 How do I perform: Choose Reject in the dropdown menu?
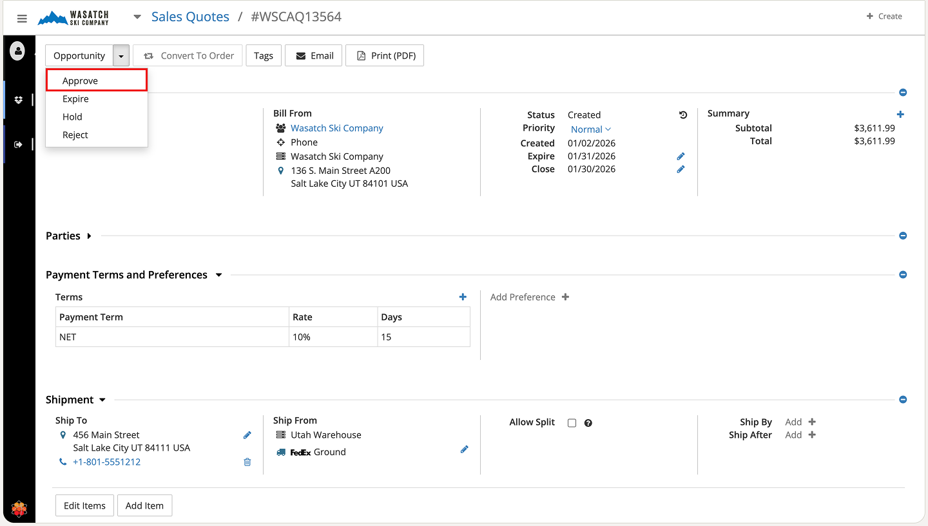pyautogui.click(x=75, y=135)
